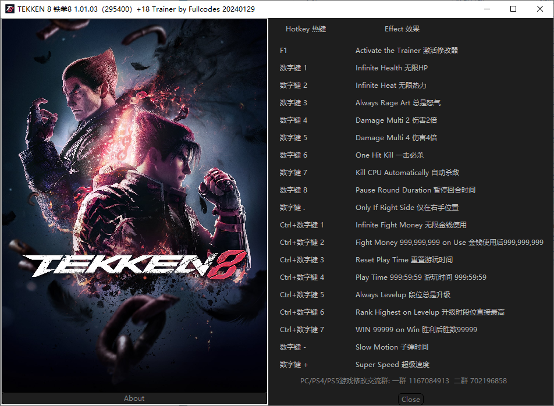The height and width of the screenshot is (406, 554).
Task: Click hotkey label 数字键 8
Action: click(293, 190)
